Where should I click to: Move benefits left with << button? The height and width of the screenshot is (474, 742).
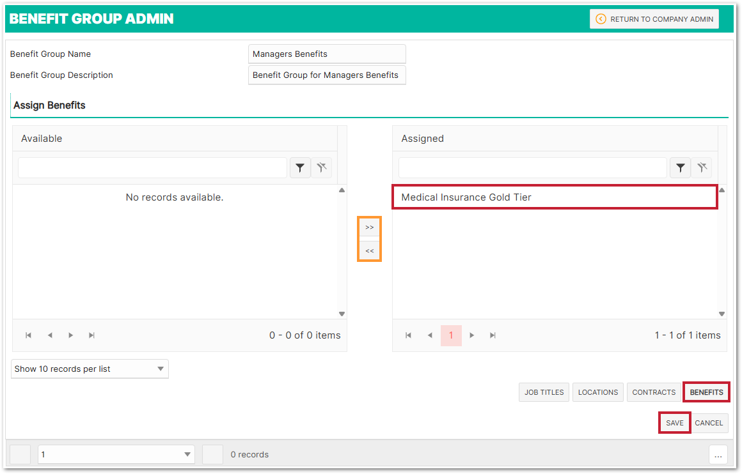click(x=369, y=251)
